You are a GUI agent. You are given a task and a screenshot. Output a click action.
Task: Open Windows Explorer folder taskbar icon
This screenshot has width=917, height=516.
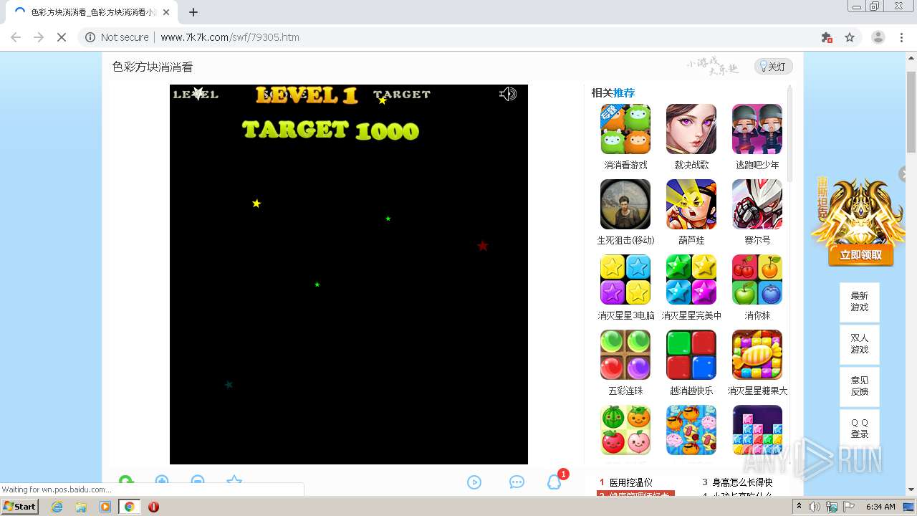click(x=81, y=507)
